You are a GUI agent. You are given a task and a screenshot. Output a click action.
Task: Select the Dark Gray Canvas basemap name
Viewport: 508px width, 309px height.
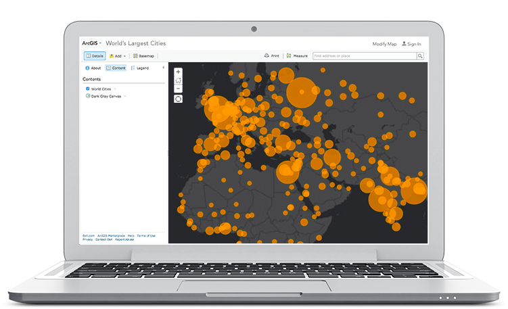(x=106, y=96)
